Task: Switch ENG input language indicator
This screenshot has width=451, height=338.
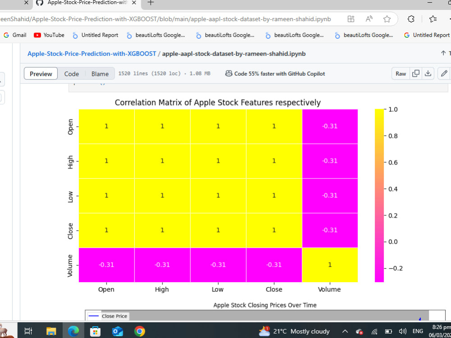Action: (418, 331)
